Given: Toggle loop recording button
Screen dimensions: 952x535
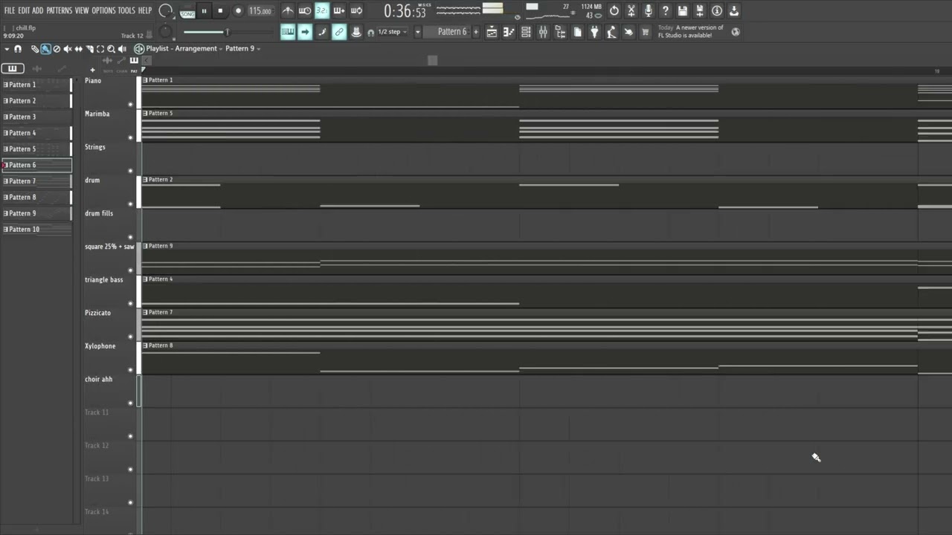Looking at the screenshot, I should [x=356, y=10].
